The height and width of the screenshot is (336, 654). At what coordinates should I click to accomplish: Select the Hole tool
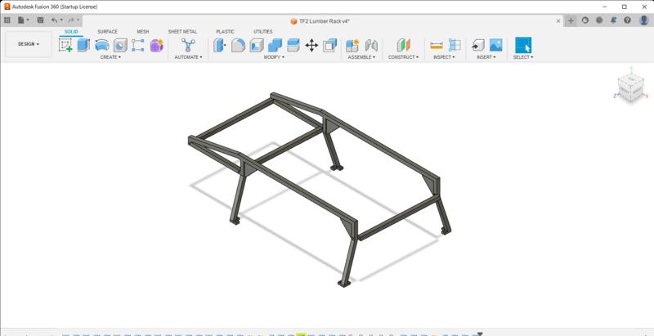coord(120,45)
